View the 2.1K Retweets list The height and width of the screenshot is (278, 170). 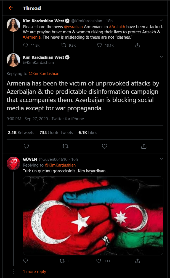(x=21, y=133)
